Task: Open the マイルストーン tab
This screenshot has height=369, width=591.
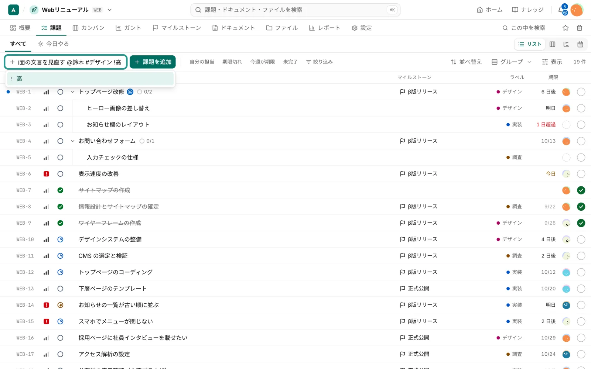Action: (177, 28)
